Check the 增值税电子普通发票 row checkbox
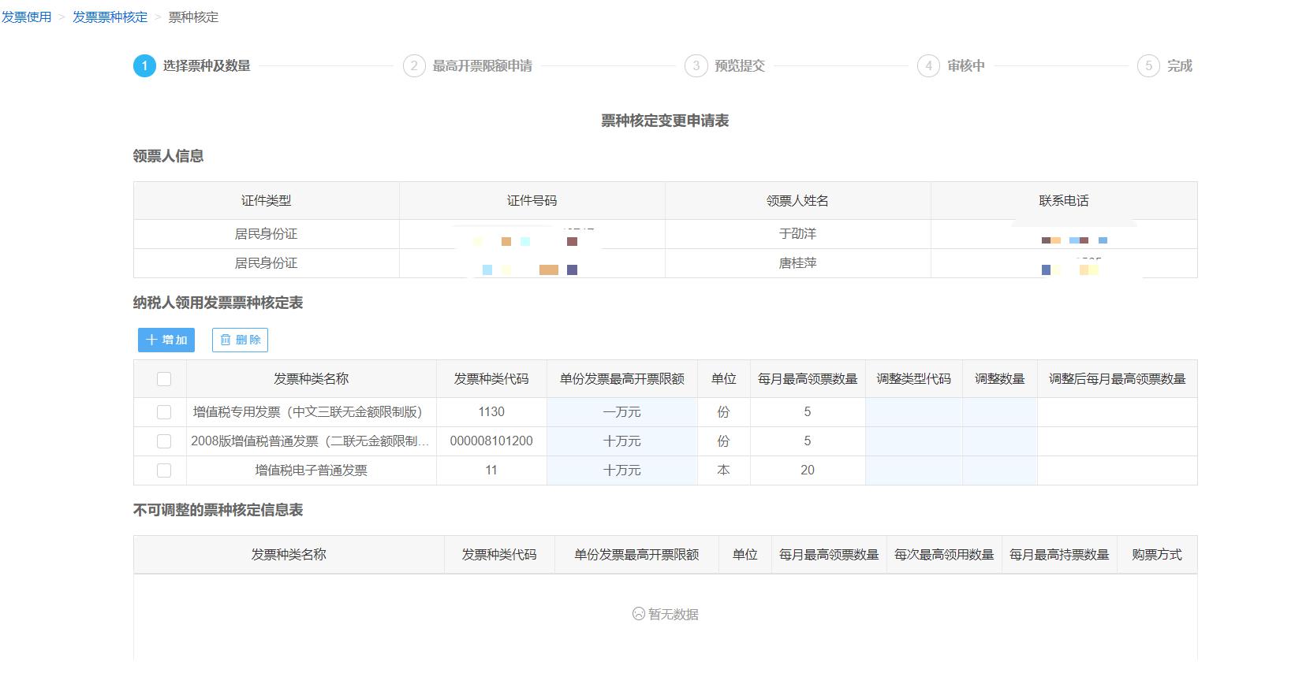 [x=164, y=470]
